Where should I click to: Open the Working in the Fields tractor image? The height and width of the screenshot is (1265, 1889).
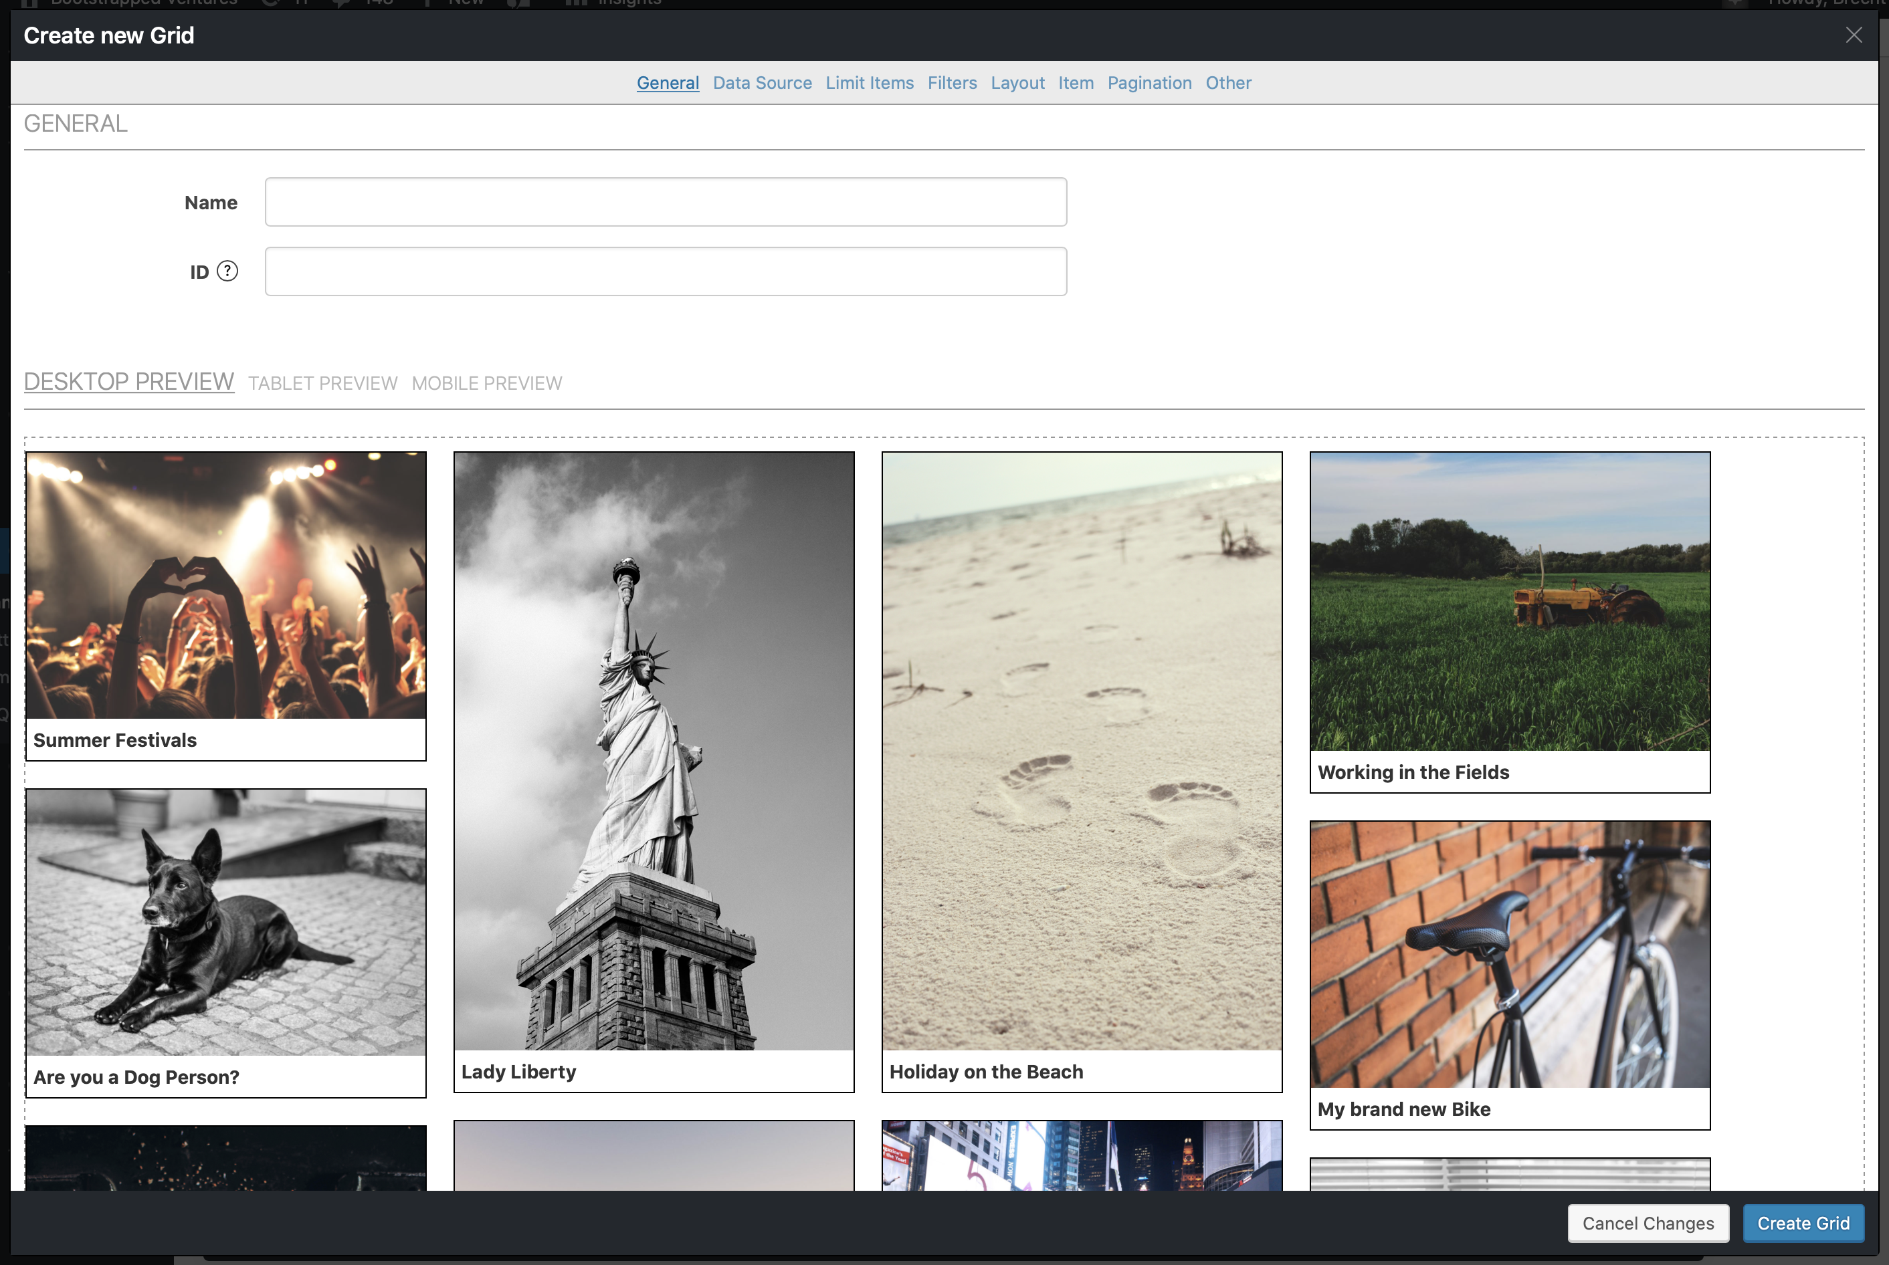click(x=1510, y=602)
